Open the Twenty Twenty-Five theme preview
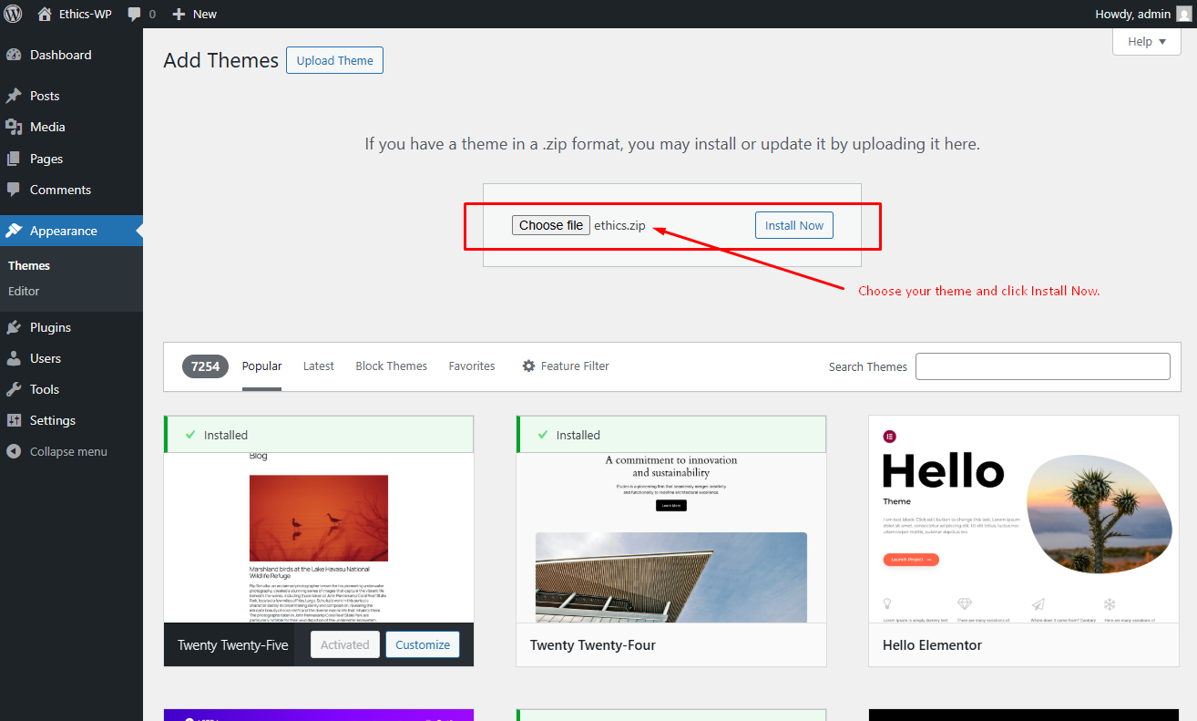 (319, 538)
